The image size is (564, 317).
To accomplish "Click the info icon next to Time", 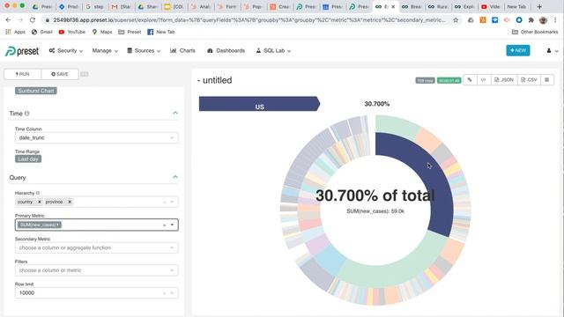I will [27, 114].
